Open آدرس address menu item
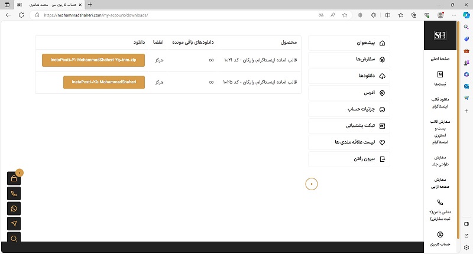This screenshot has width=473, height=254. [349, 93]
